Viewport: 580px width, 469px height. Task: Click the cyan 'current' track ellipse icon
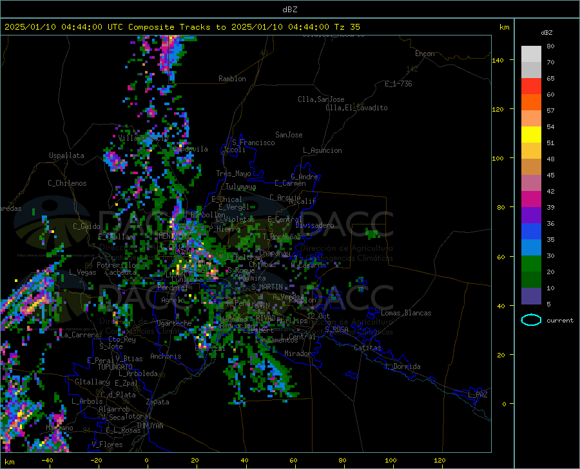pos(531,320)
